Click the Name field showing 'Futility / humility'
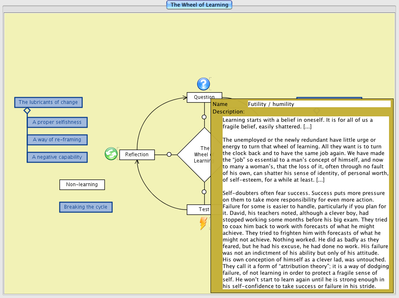The image size is (399, 298). tap(319, 104)
